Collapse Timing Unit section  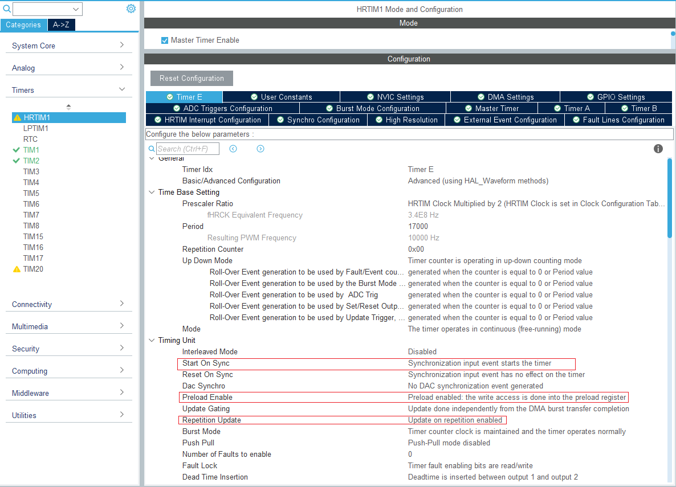(x=152, y=340)
